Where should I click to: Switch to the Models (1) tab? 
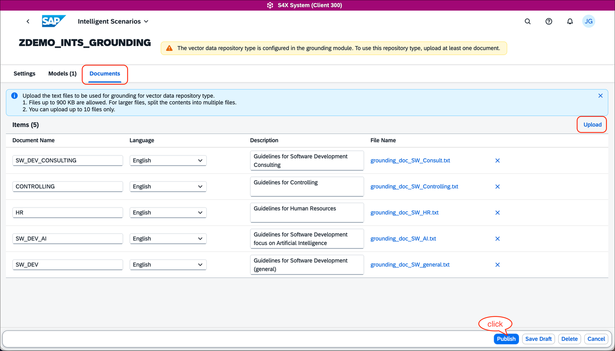click(x=62, y=73)
